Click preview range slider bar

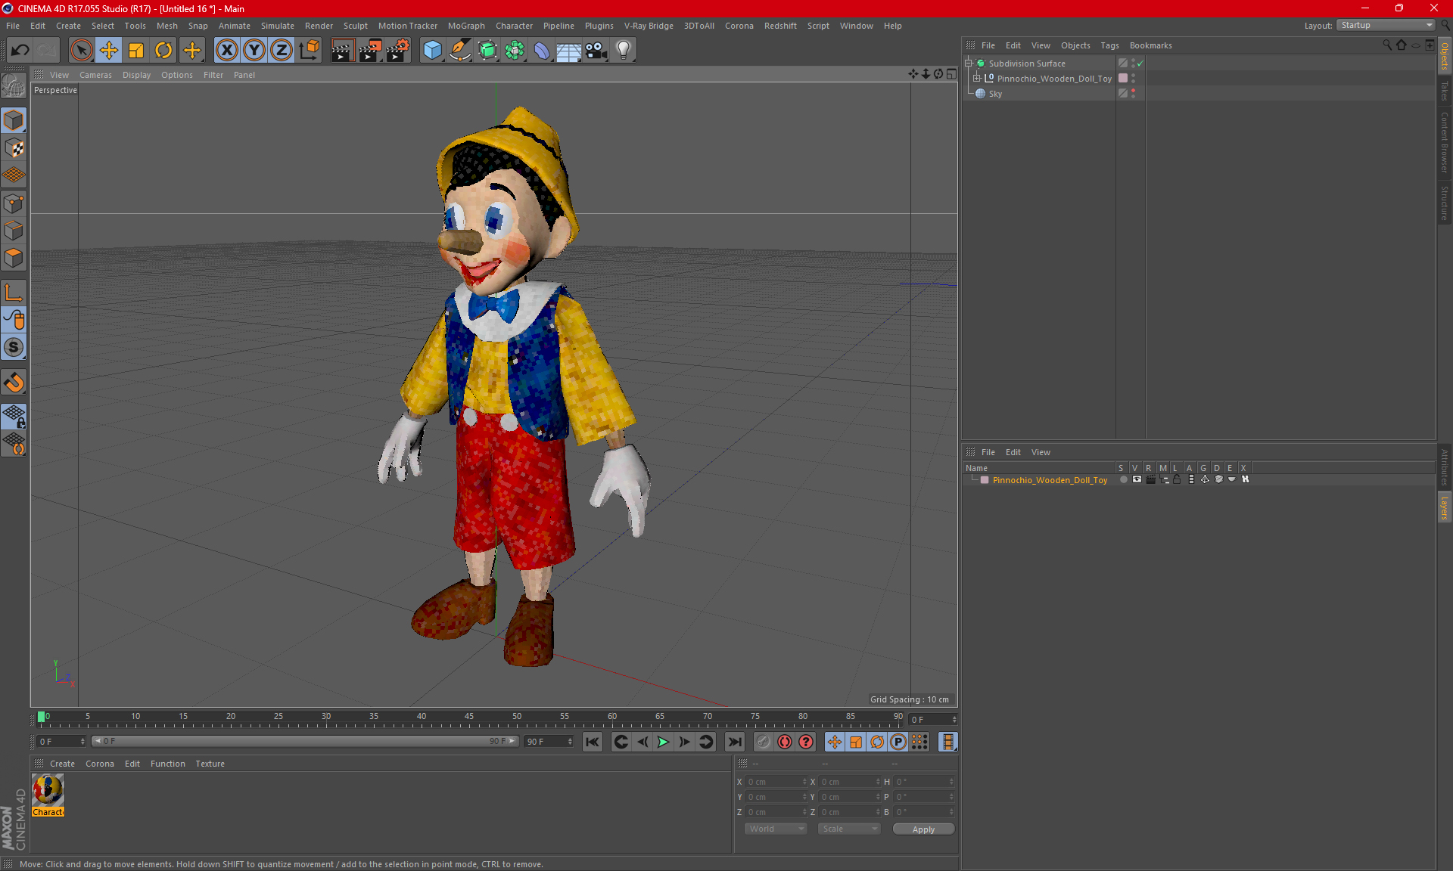pos(305,741)
